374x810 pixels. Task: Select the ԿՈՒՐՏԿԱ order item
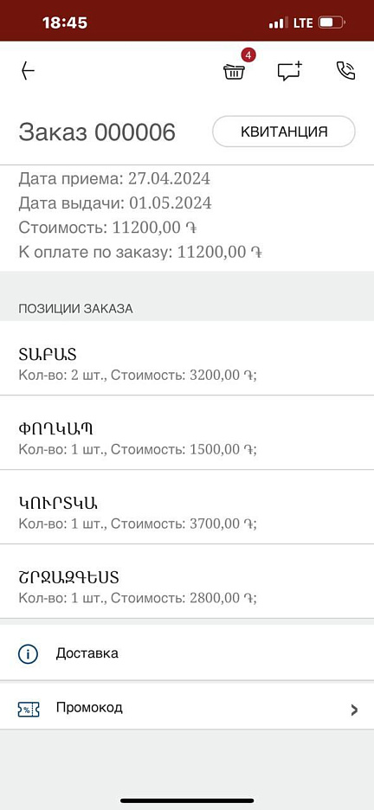187,512
